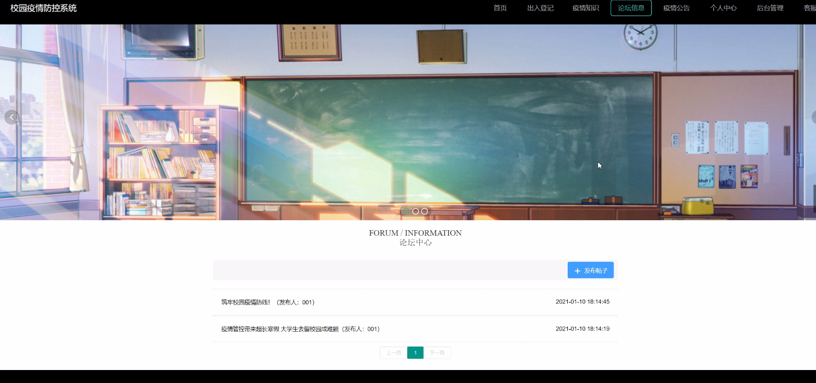Open 疫情公告 in the top menu
The height and width of the screenshot is (383, 816).
tap(676, 8)
